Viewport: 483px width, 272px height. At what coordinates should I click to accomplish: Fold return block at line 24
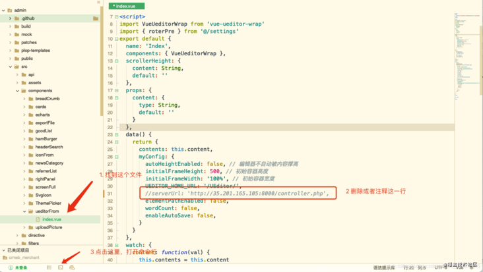click(x=116, y=142)
